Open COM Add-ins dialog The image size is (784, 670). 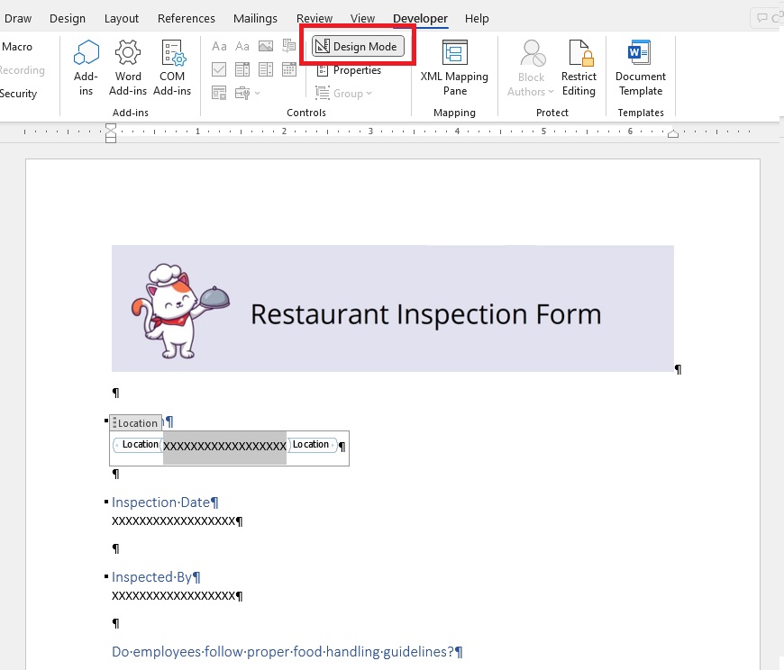click(172, 68)
